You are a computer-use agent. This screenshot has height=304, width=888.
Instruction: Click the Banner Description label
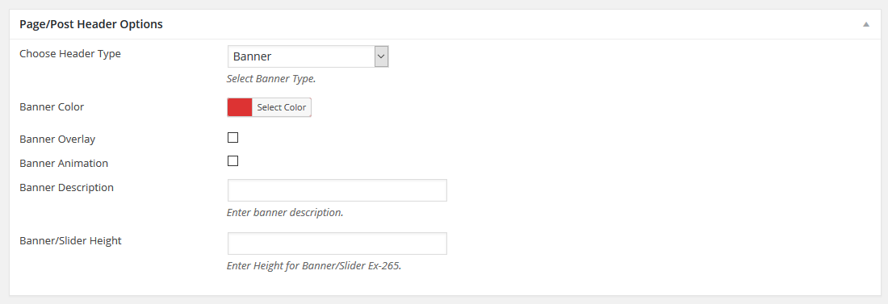tap(66, 187)
